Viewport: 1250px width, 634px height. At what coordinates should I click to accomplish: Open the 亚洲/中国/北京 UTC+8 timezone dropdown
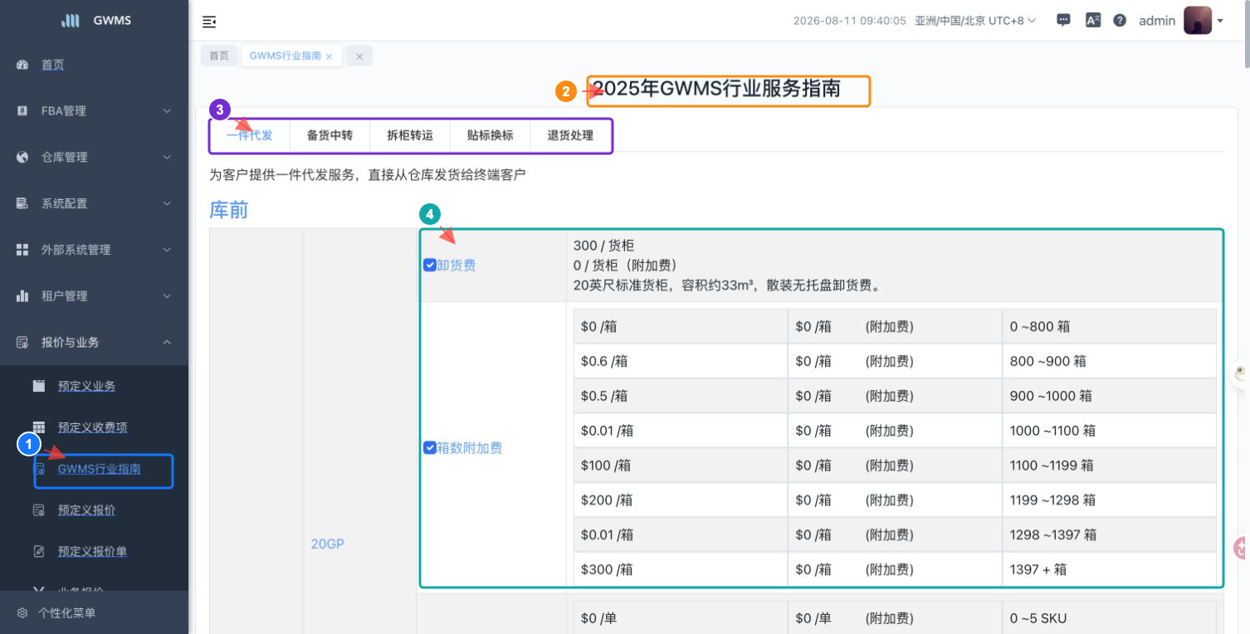(x=975, y=21)
